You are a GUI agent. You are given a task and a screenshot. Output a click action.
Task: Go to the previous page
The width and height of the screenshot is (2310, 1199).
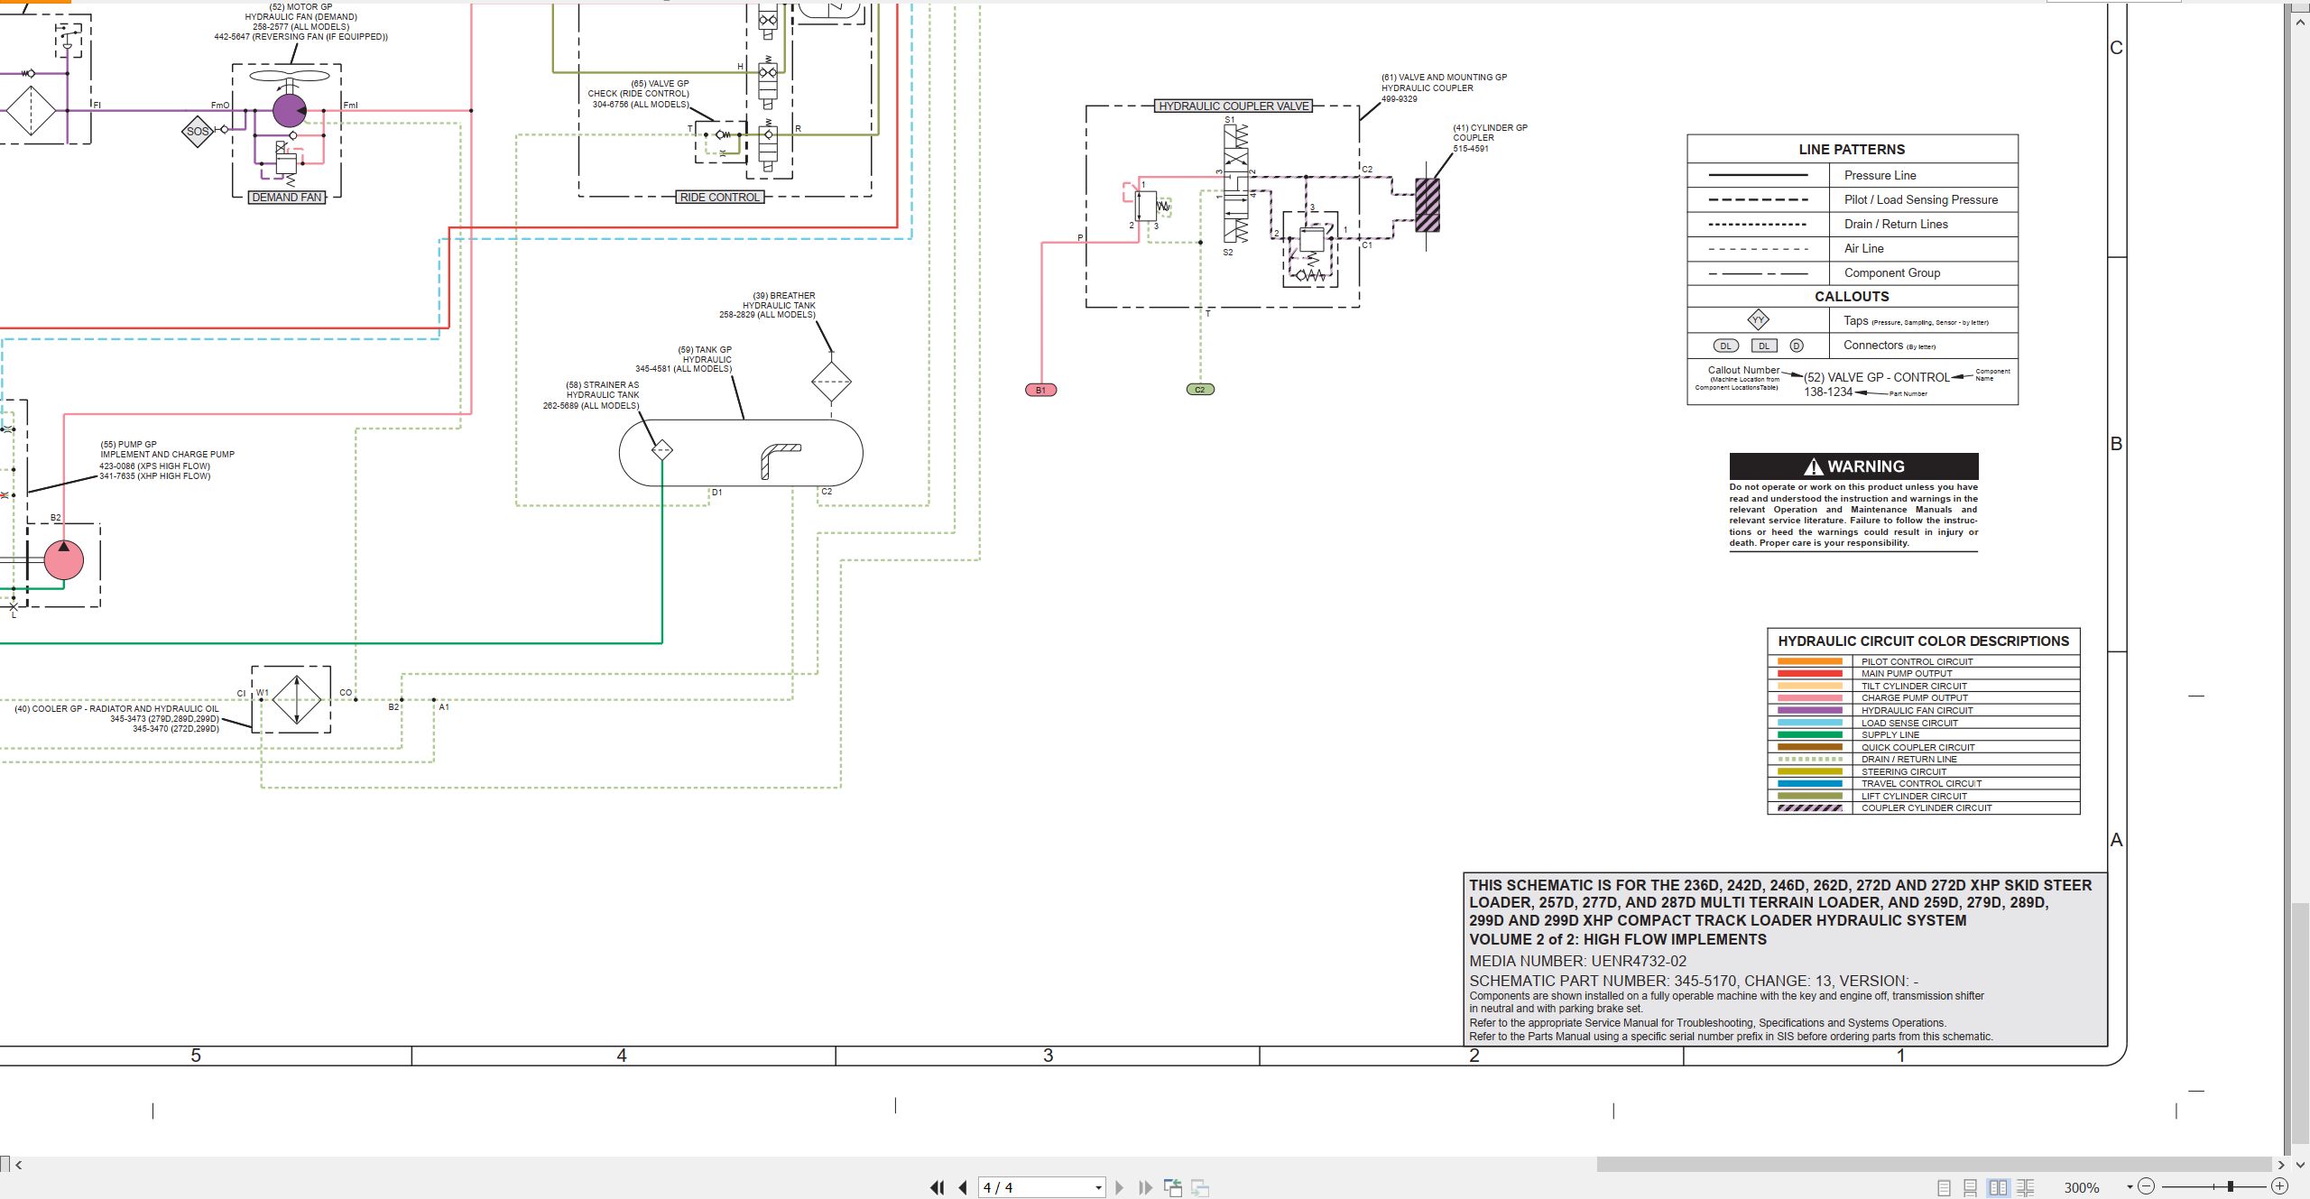(x=963, y=1187)
